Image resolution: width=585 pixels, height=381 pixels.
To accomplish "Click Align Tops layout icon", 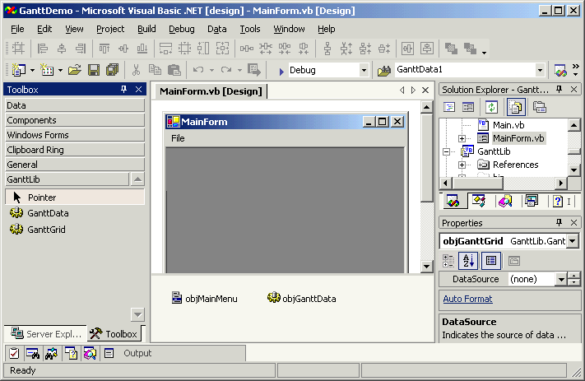I will coord(104,49).
